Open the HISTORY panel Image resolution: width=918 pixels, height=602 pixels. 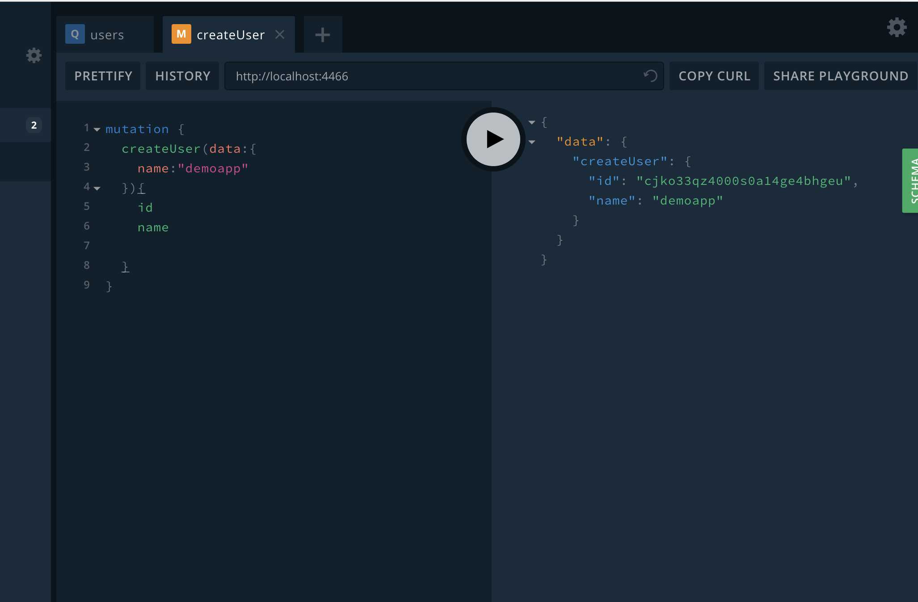click(x=182, y=76)
